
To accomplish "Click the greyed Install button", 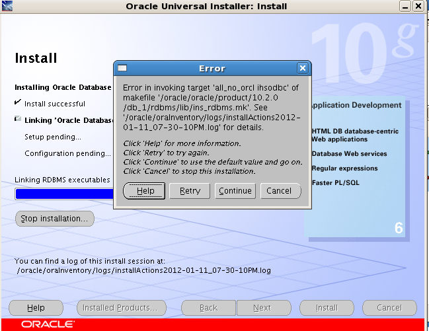I will click(x=327, y=308).
